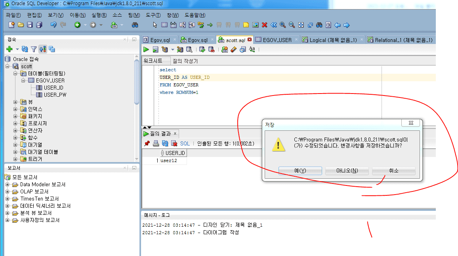
Task: Click the red X delete icon in toolbar
Action: (x=265, y=25)
